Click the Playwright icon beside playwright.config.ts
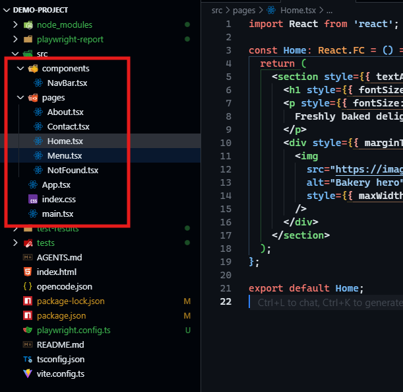The width and height of the screenshot is (403, 392). [28, 330]
